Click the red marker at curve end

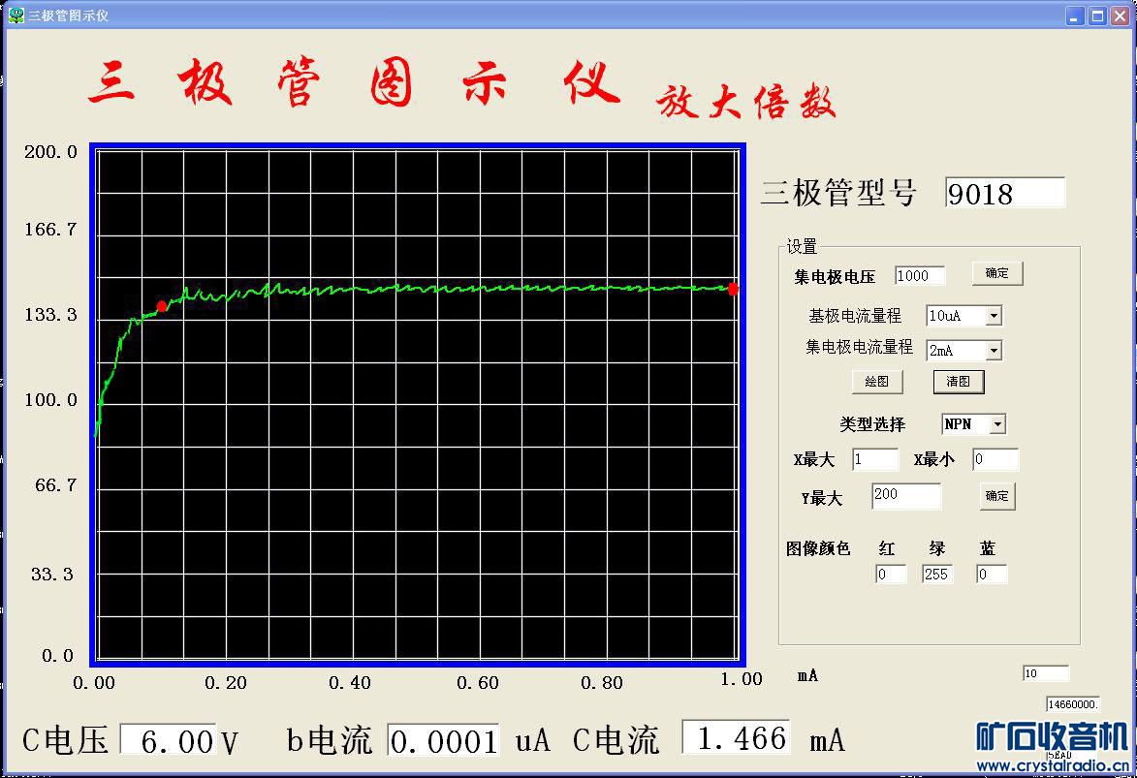pos(733,289)
